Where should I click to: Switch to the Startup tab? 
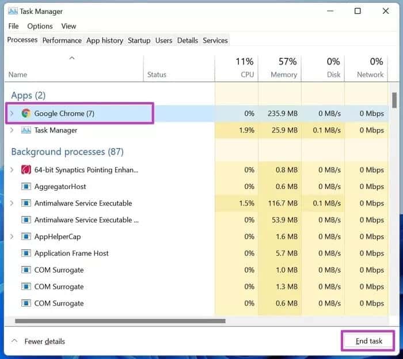coord(139,40)
